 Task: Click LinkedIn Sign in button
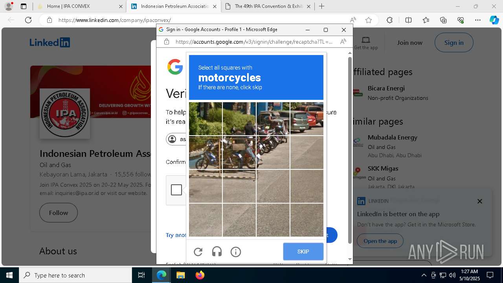click(x=454, y=42)
